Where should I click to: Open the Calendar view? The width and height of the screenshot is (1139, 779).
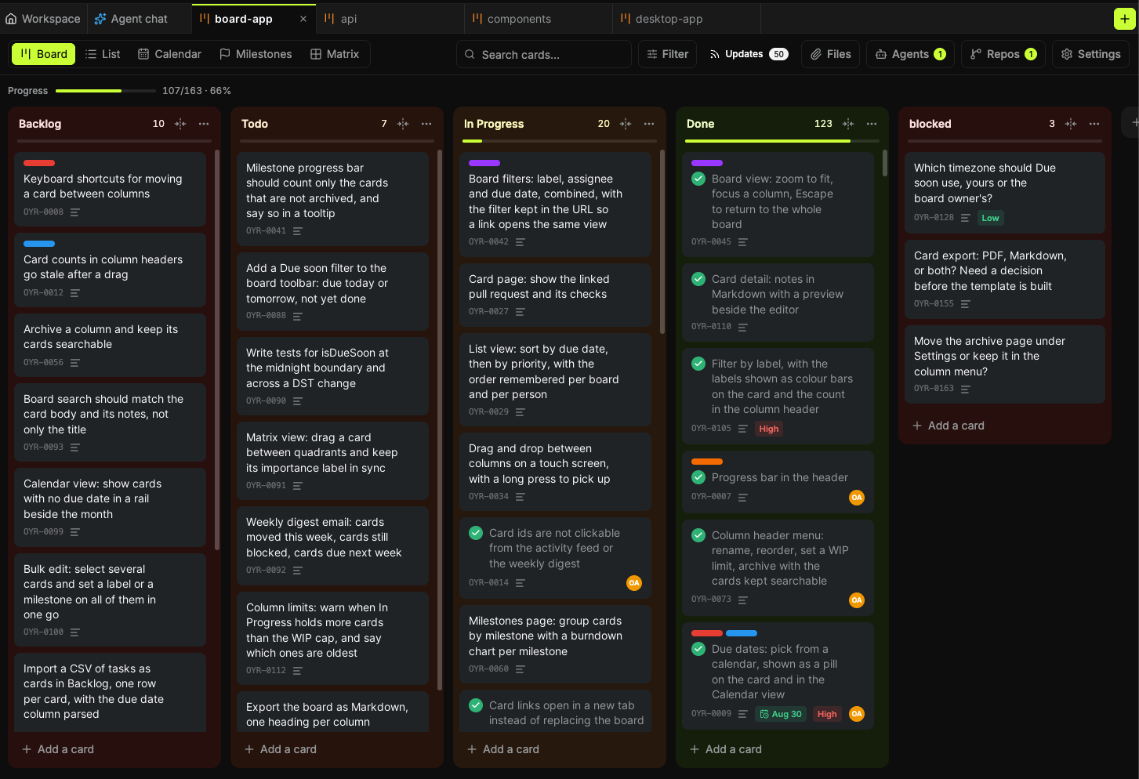169,54
